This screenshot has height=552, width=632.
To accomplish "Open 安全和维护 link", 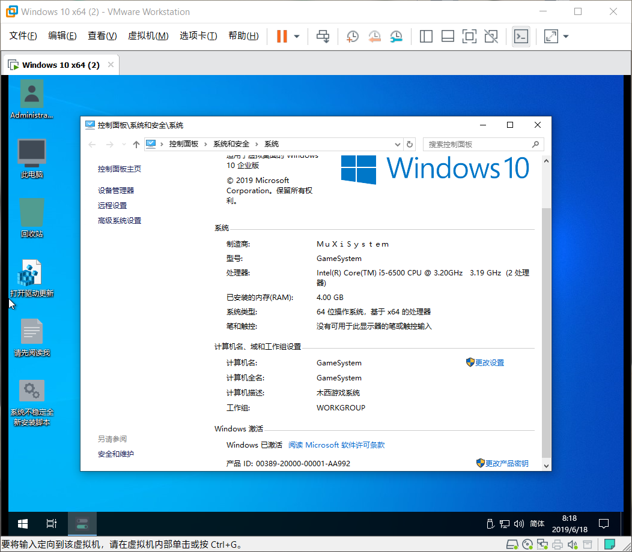I will click(116, 454).
